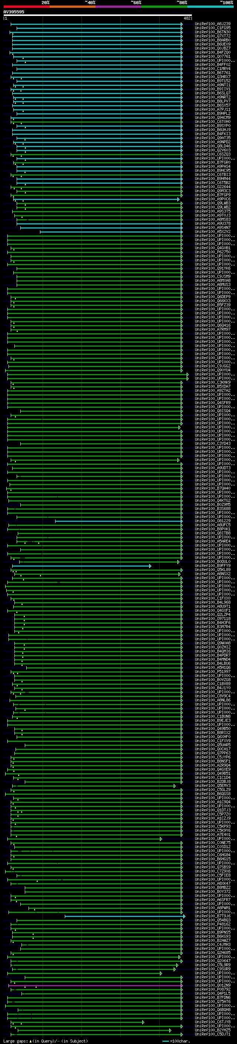Image resolution: width=237 pixels, height=1044 pixels.
Task: Click the UniRef100_P48162 hit label
Action: (x=213, y=924)
